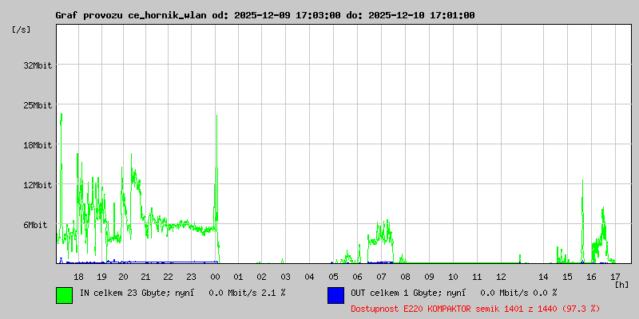Image resolution: width=639 pixels, height=319 pixels.
Task: Select the end timestamp 2025-12-10 17:01:00
Action: click(x=422, y=15)
